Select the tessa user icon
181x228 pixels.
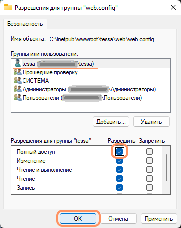tap(18, 64)
